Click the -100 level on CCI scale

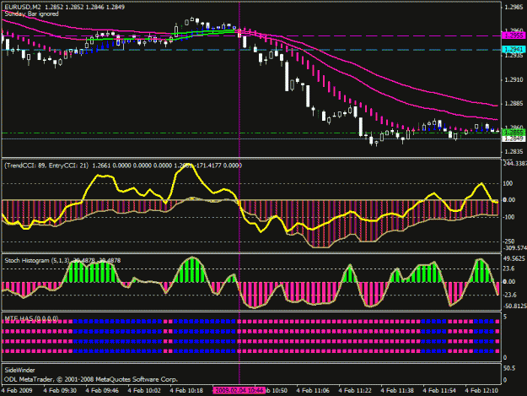508,217
